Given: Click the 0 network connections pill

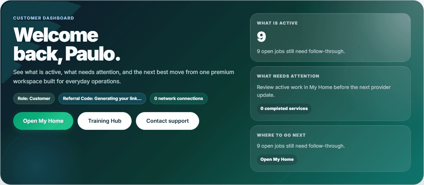Looking at the screenshot, I should click(x=179, y=99).
